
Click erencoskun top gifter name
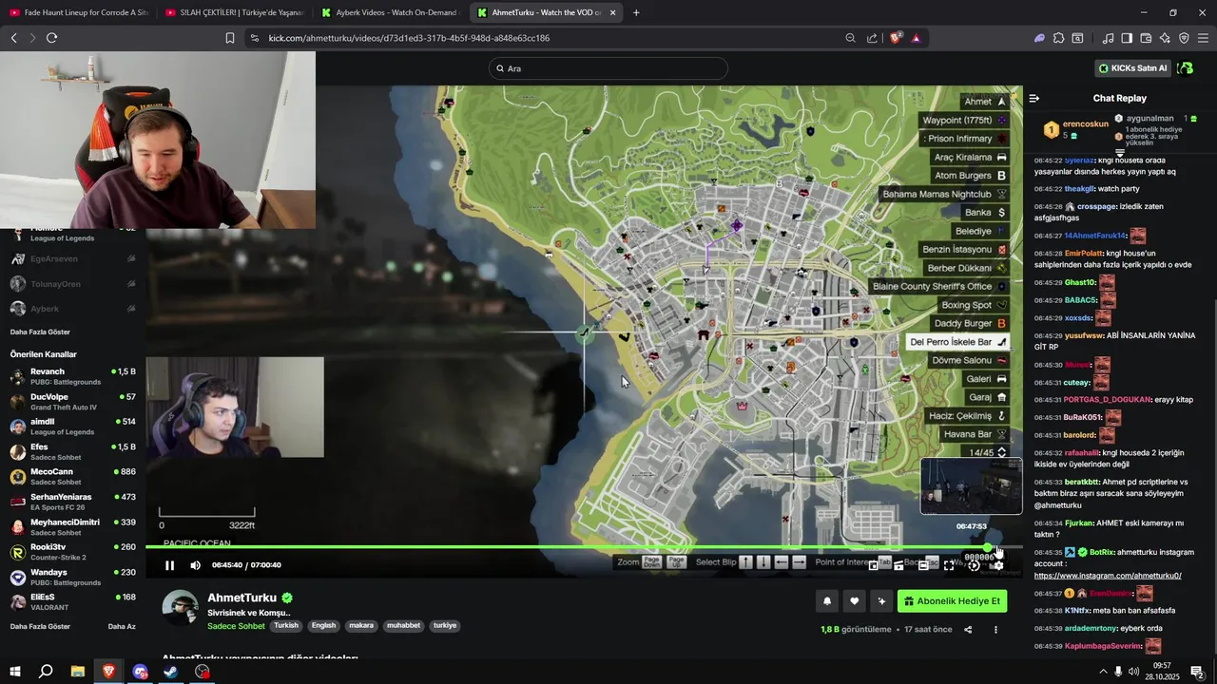(x=1086, y=123)
